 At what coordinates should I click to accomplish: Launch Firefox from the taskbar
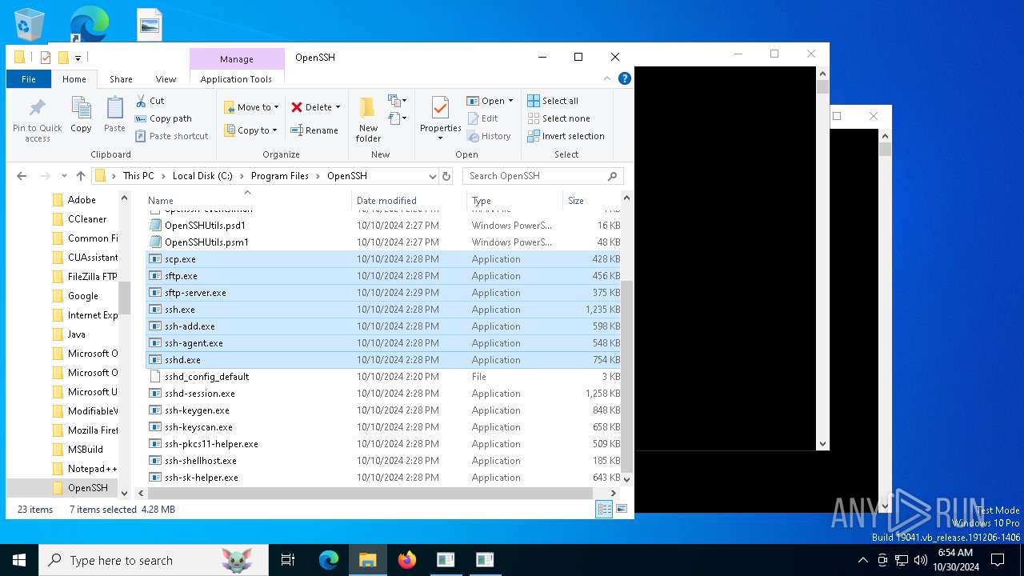coord(407,560)
